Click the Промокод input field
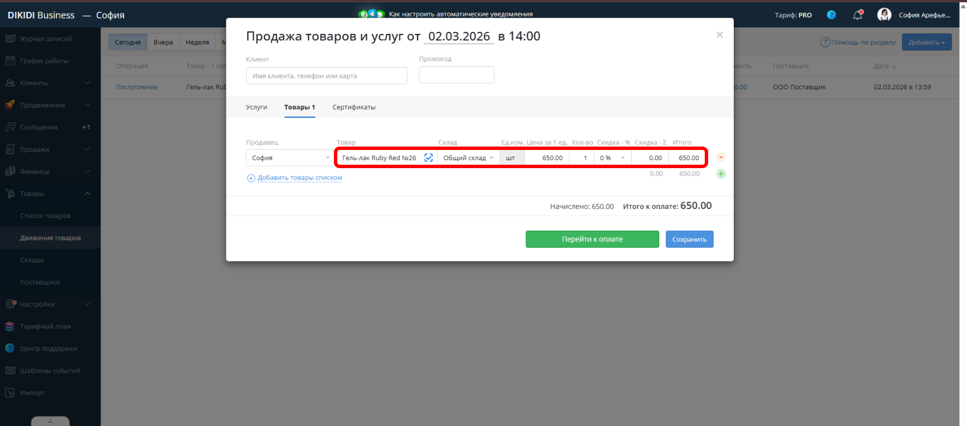 click(456, 75)
